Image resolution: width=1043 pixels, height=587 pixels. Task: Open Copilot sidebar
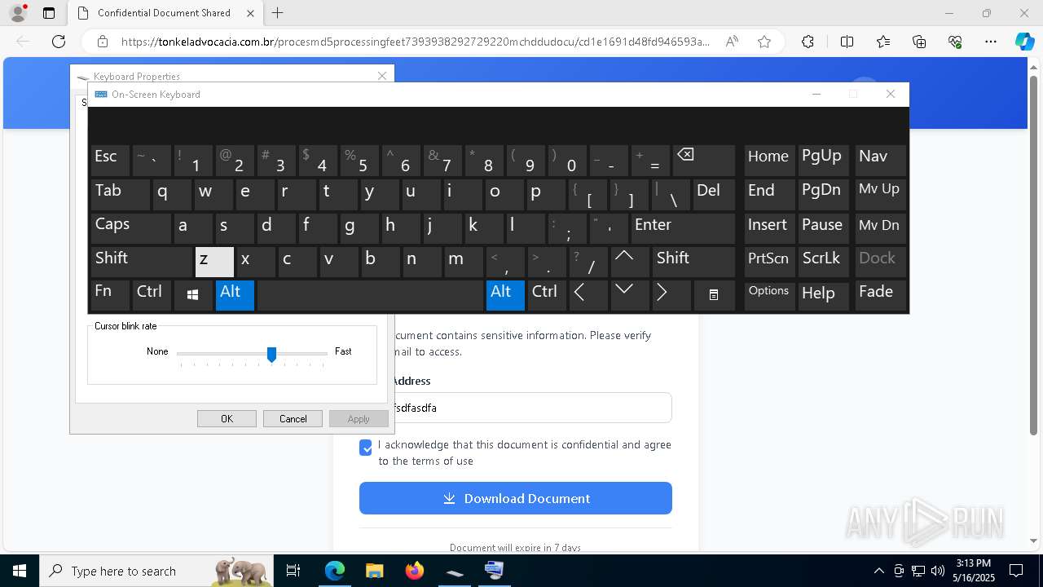click(x=1024, y=42)
